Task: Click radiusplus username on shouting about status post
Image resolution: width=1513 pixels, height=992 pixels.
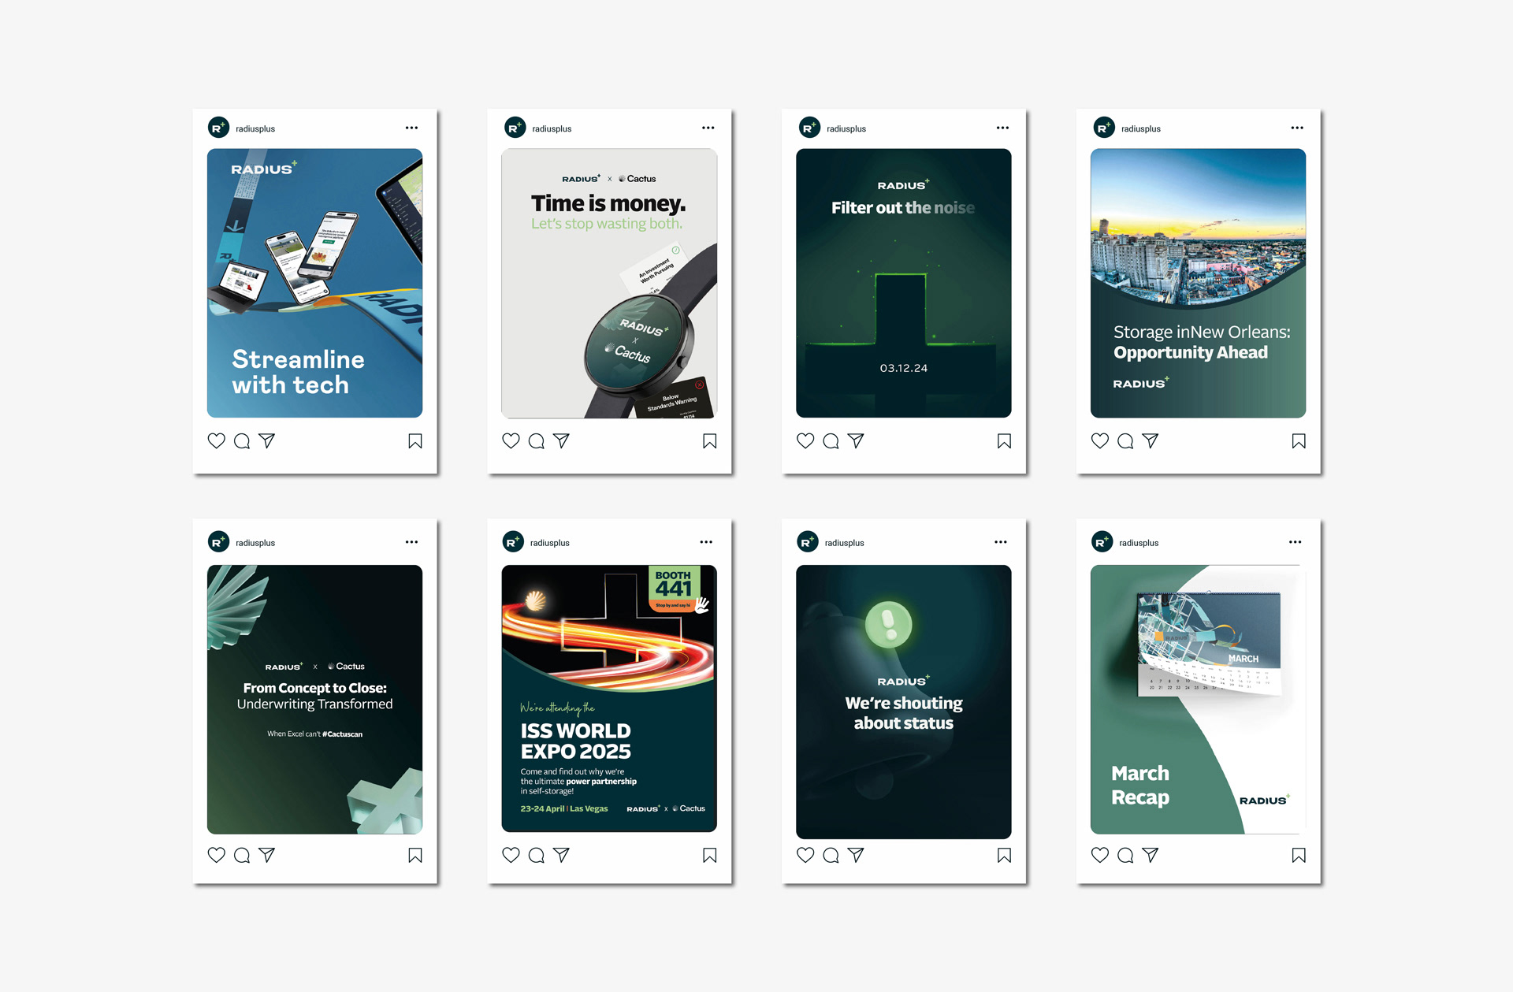Action: [844, 543]
